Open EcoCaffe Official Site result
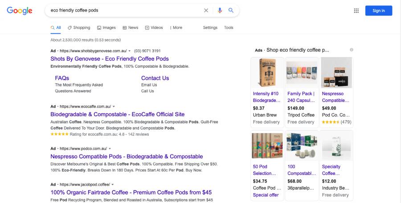The height and width of the screenshot is (203, 401). tap(117, 114)
